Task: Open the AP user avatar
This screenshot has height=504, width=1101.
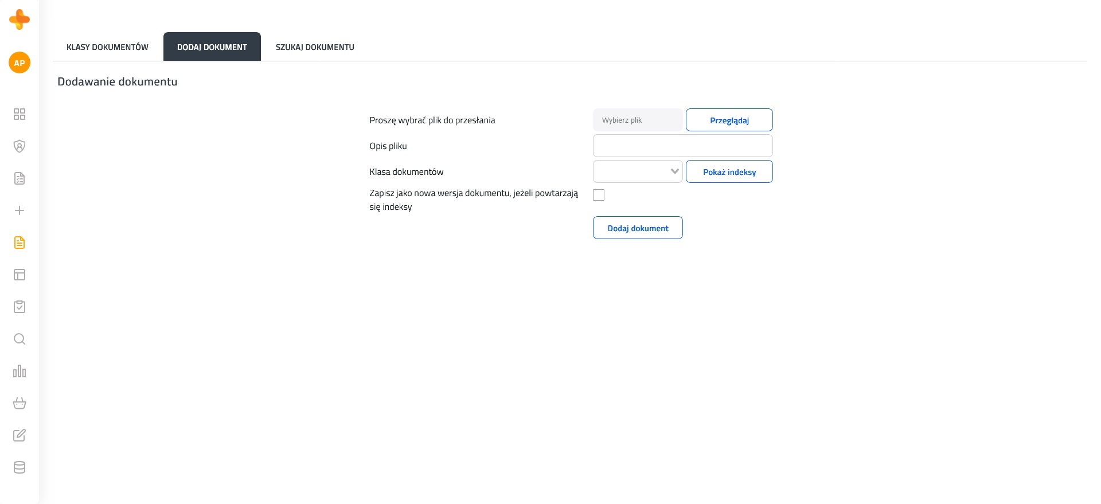Action: click(19, 63)
